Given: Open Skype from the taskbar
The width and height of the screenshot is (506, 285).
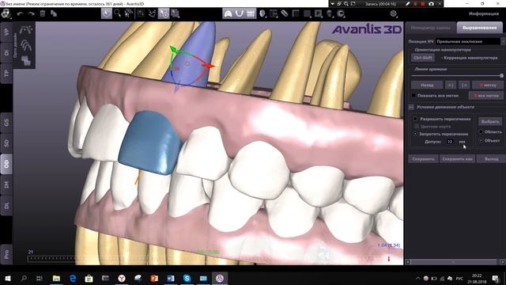Looking at the screenshot, I should (x=187, y=278).
